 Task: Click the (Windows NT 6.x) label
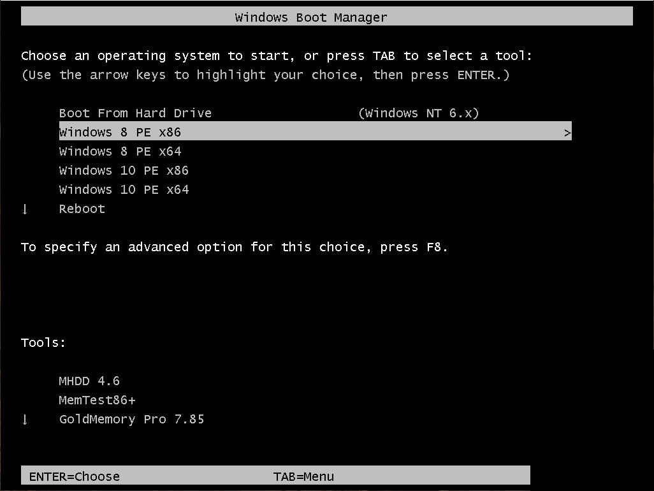(x=419, y=113)
